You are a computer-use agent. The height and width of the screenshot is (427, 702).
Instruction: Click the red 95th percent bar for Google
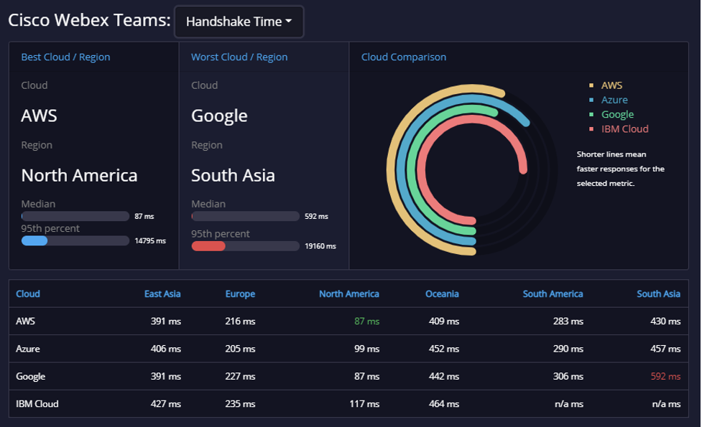[x=208, y=246]
